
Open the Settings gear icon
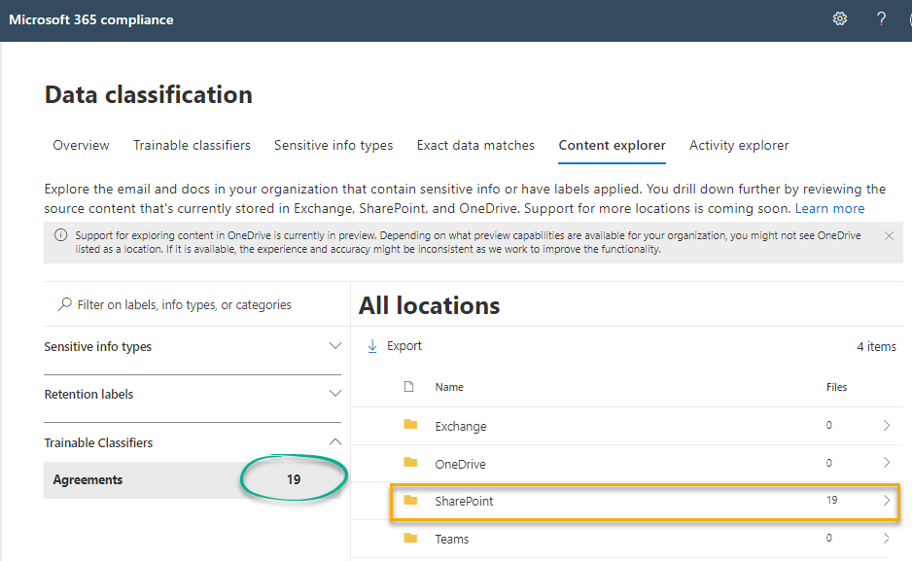coord(840,18)
